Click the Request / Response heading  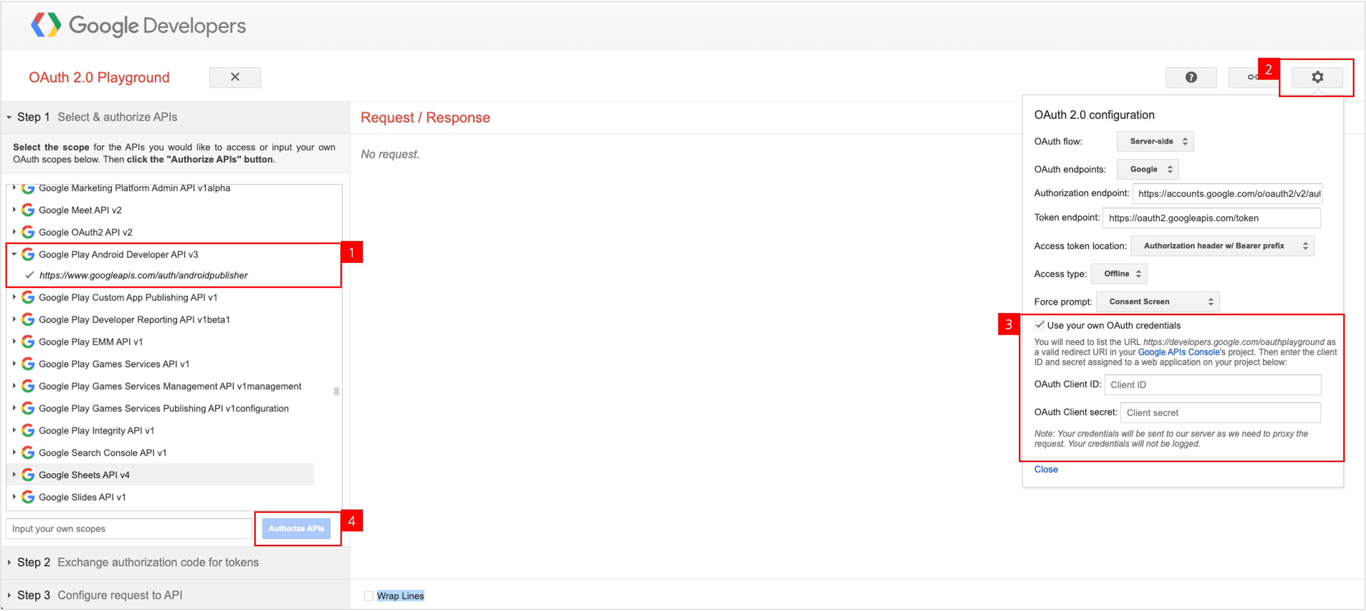425,118
